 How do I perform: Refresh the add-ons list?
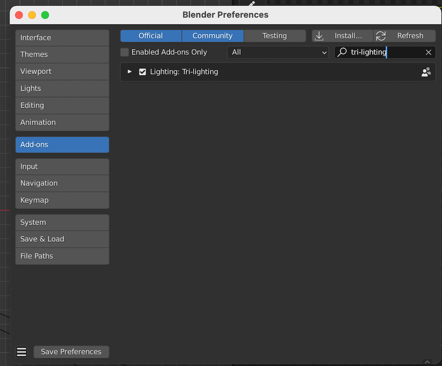point(404,36)
